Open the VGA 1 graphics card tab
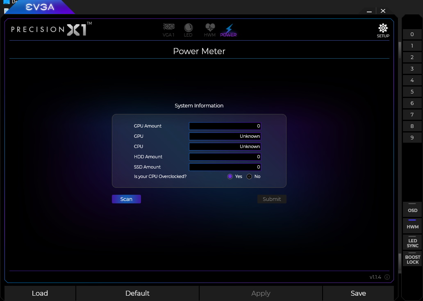This screenshot has width=423, height=301. (x=168, y=30)
